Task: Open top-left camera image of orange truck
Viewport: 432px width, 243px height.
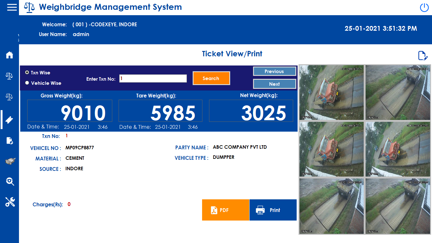Action: pyautogui.click(x=331, y=92)
